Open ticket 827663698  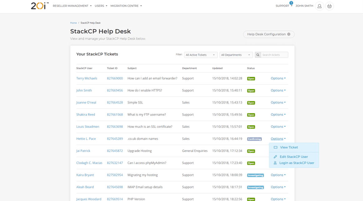[x=115, y=126]
